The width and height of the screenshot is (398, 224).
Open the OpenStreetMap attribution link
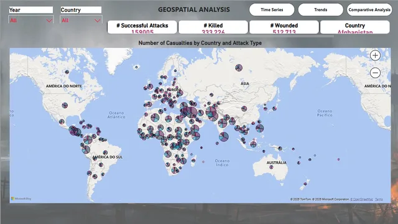pos(362,199)
